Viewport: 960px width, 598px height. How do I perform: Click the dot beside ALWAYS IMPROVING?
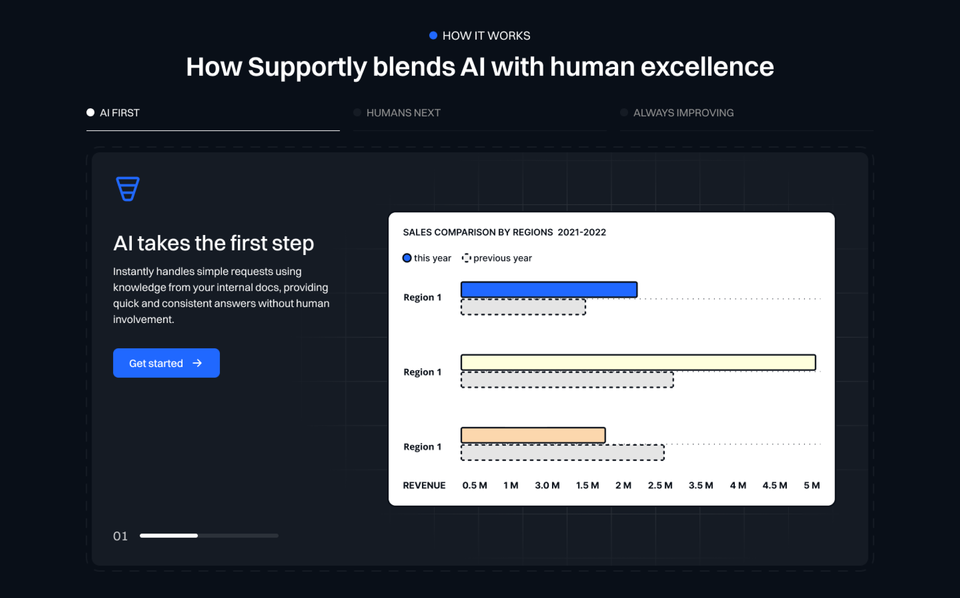pyautogui.click(x=624, y=113)
